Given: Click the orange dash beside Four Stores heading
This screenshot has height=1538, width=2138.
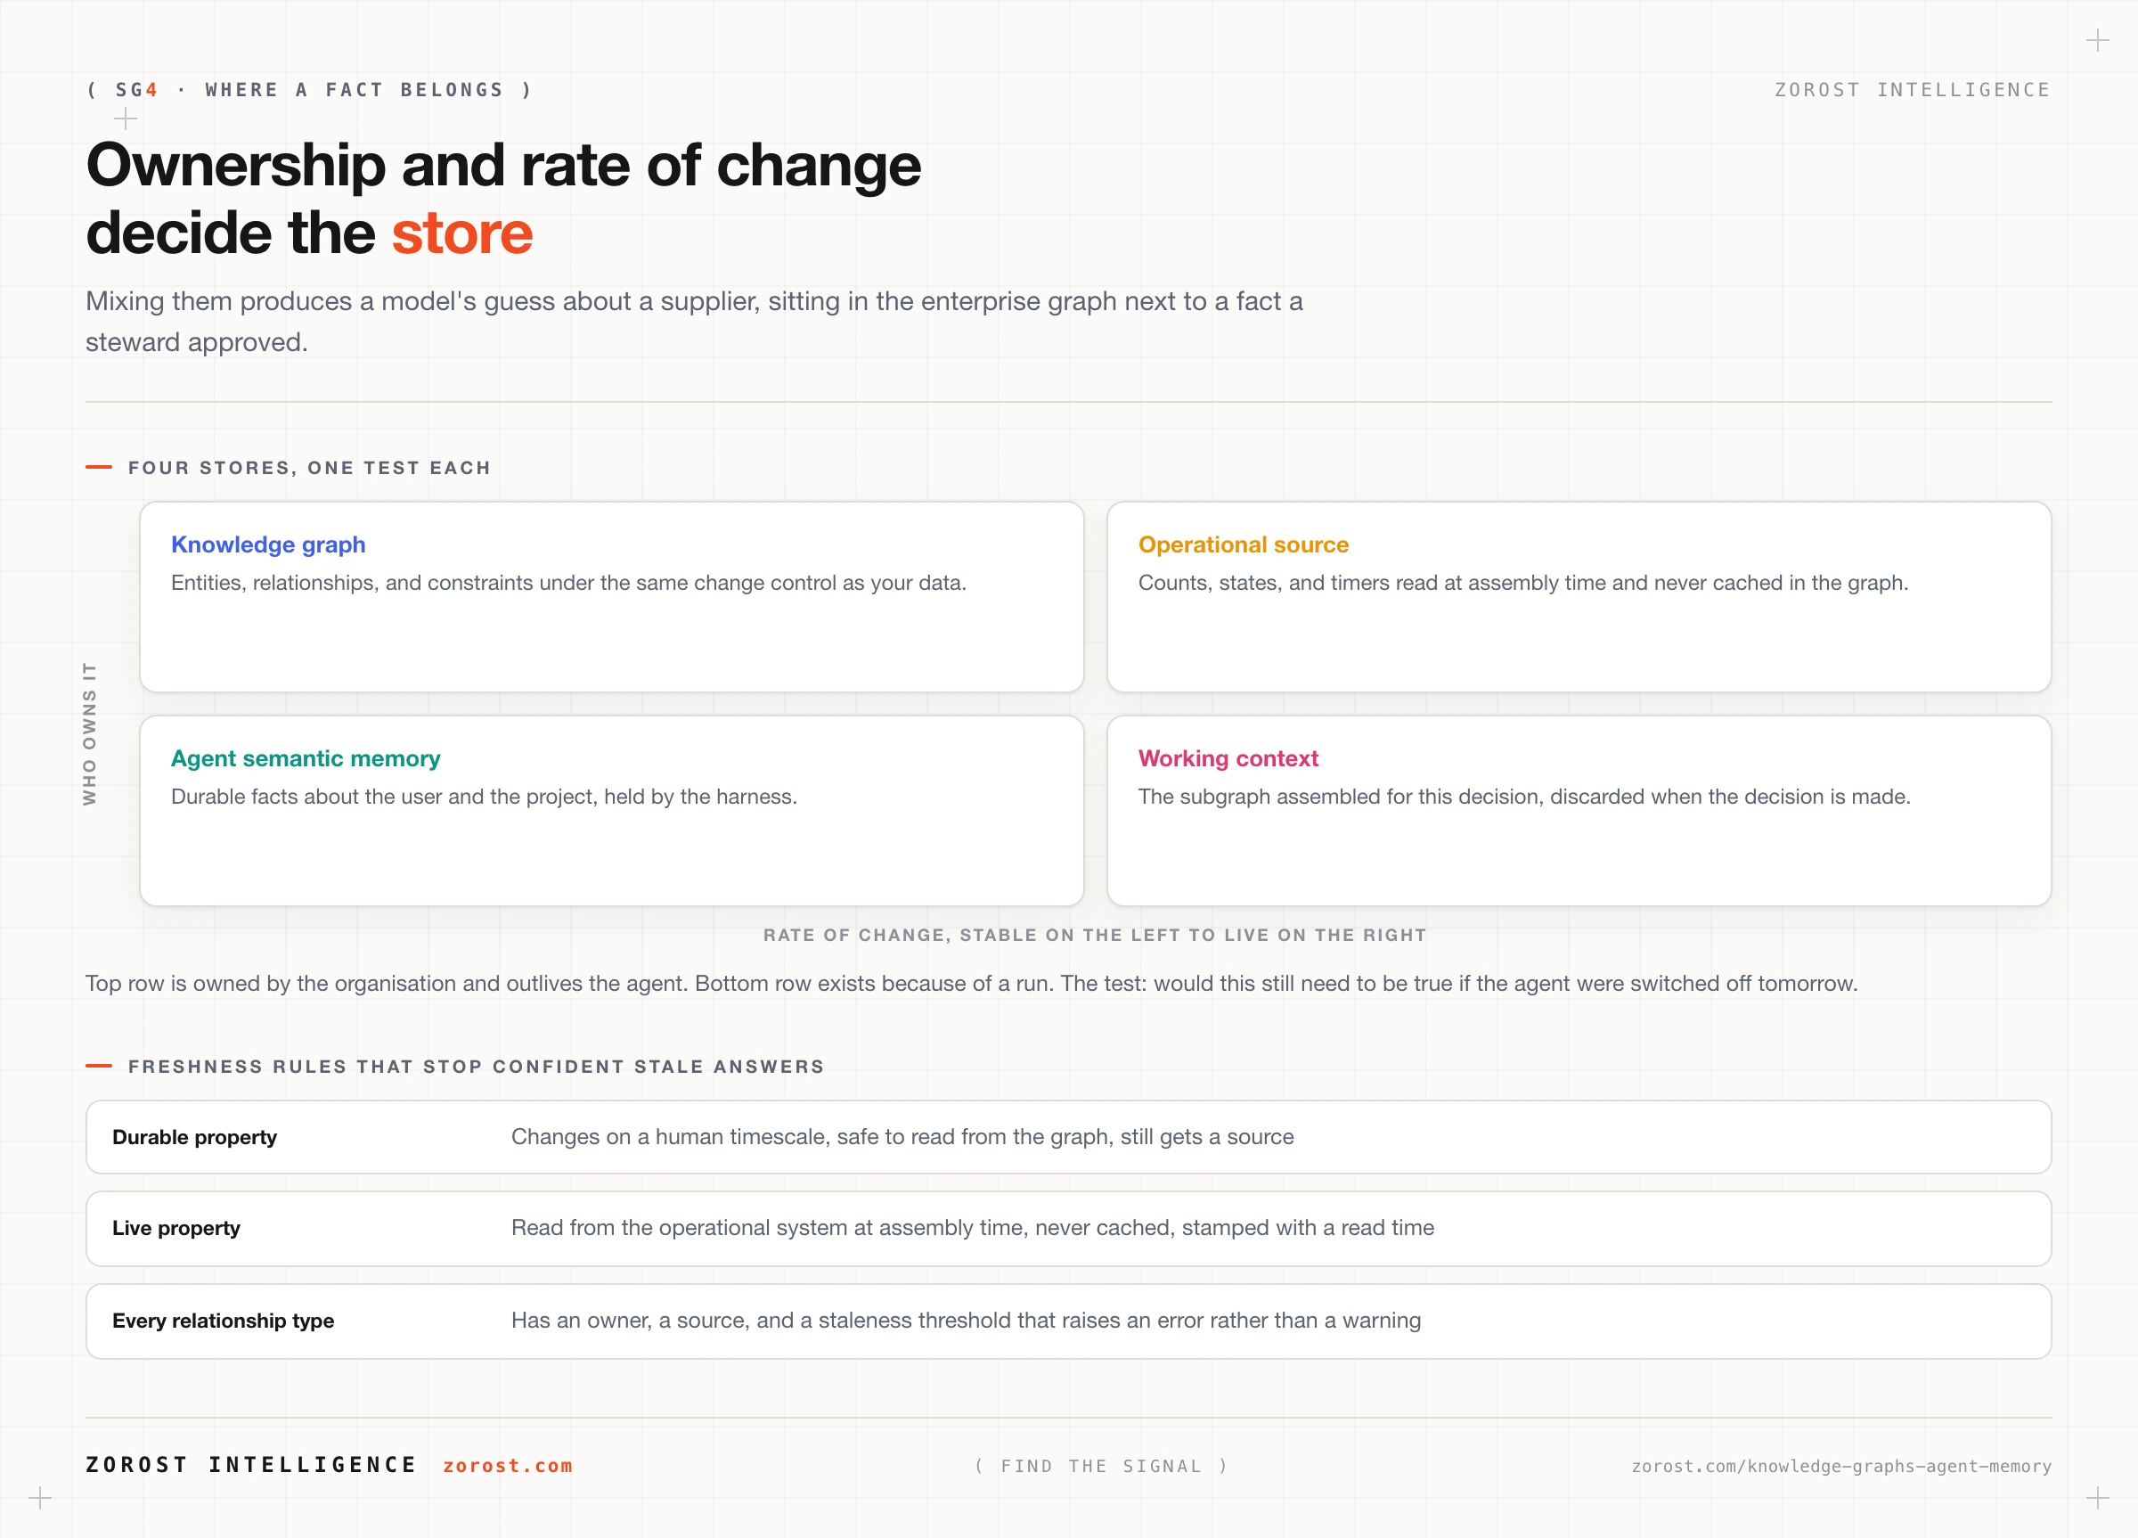Looking at the screenshot, I should [x=99, y=467].
